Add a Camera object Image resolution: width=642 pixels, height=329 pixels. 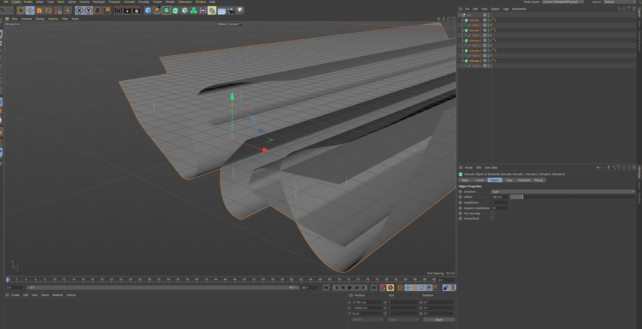point(231,10)
